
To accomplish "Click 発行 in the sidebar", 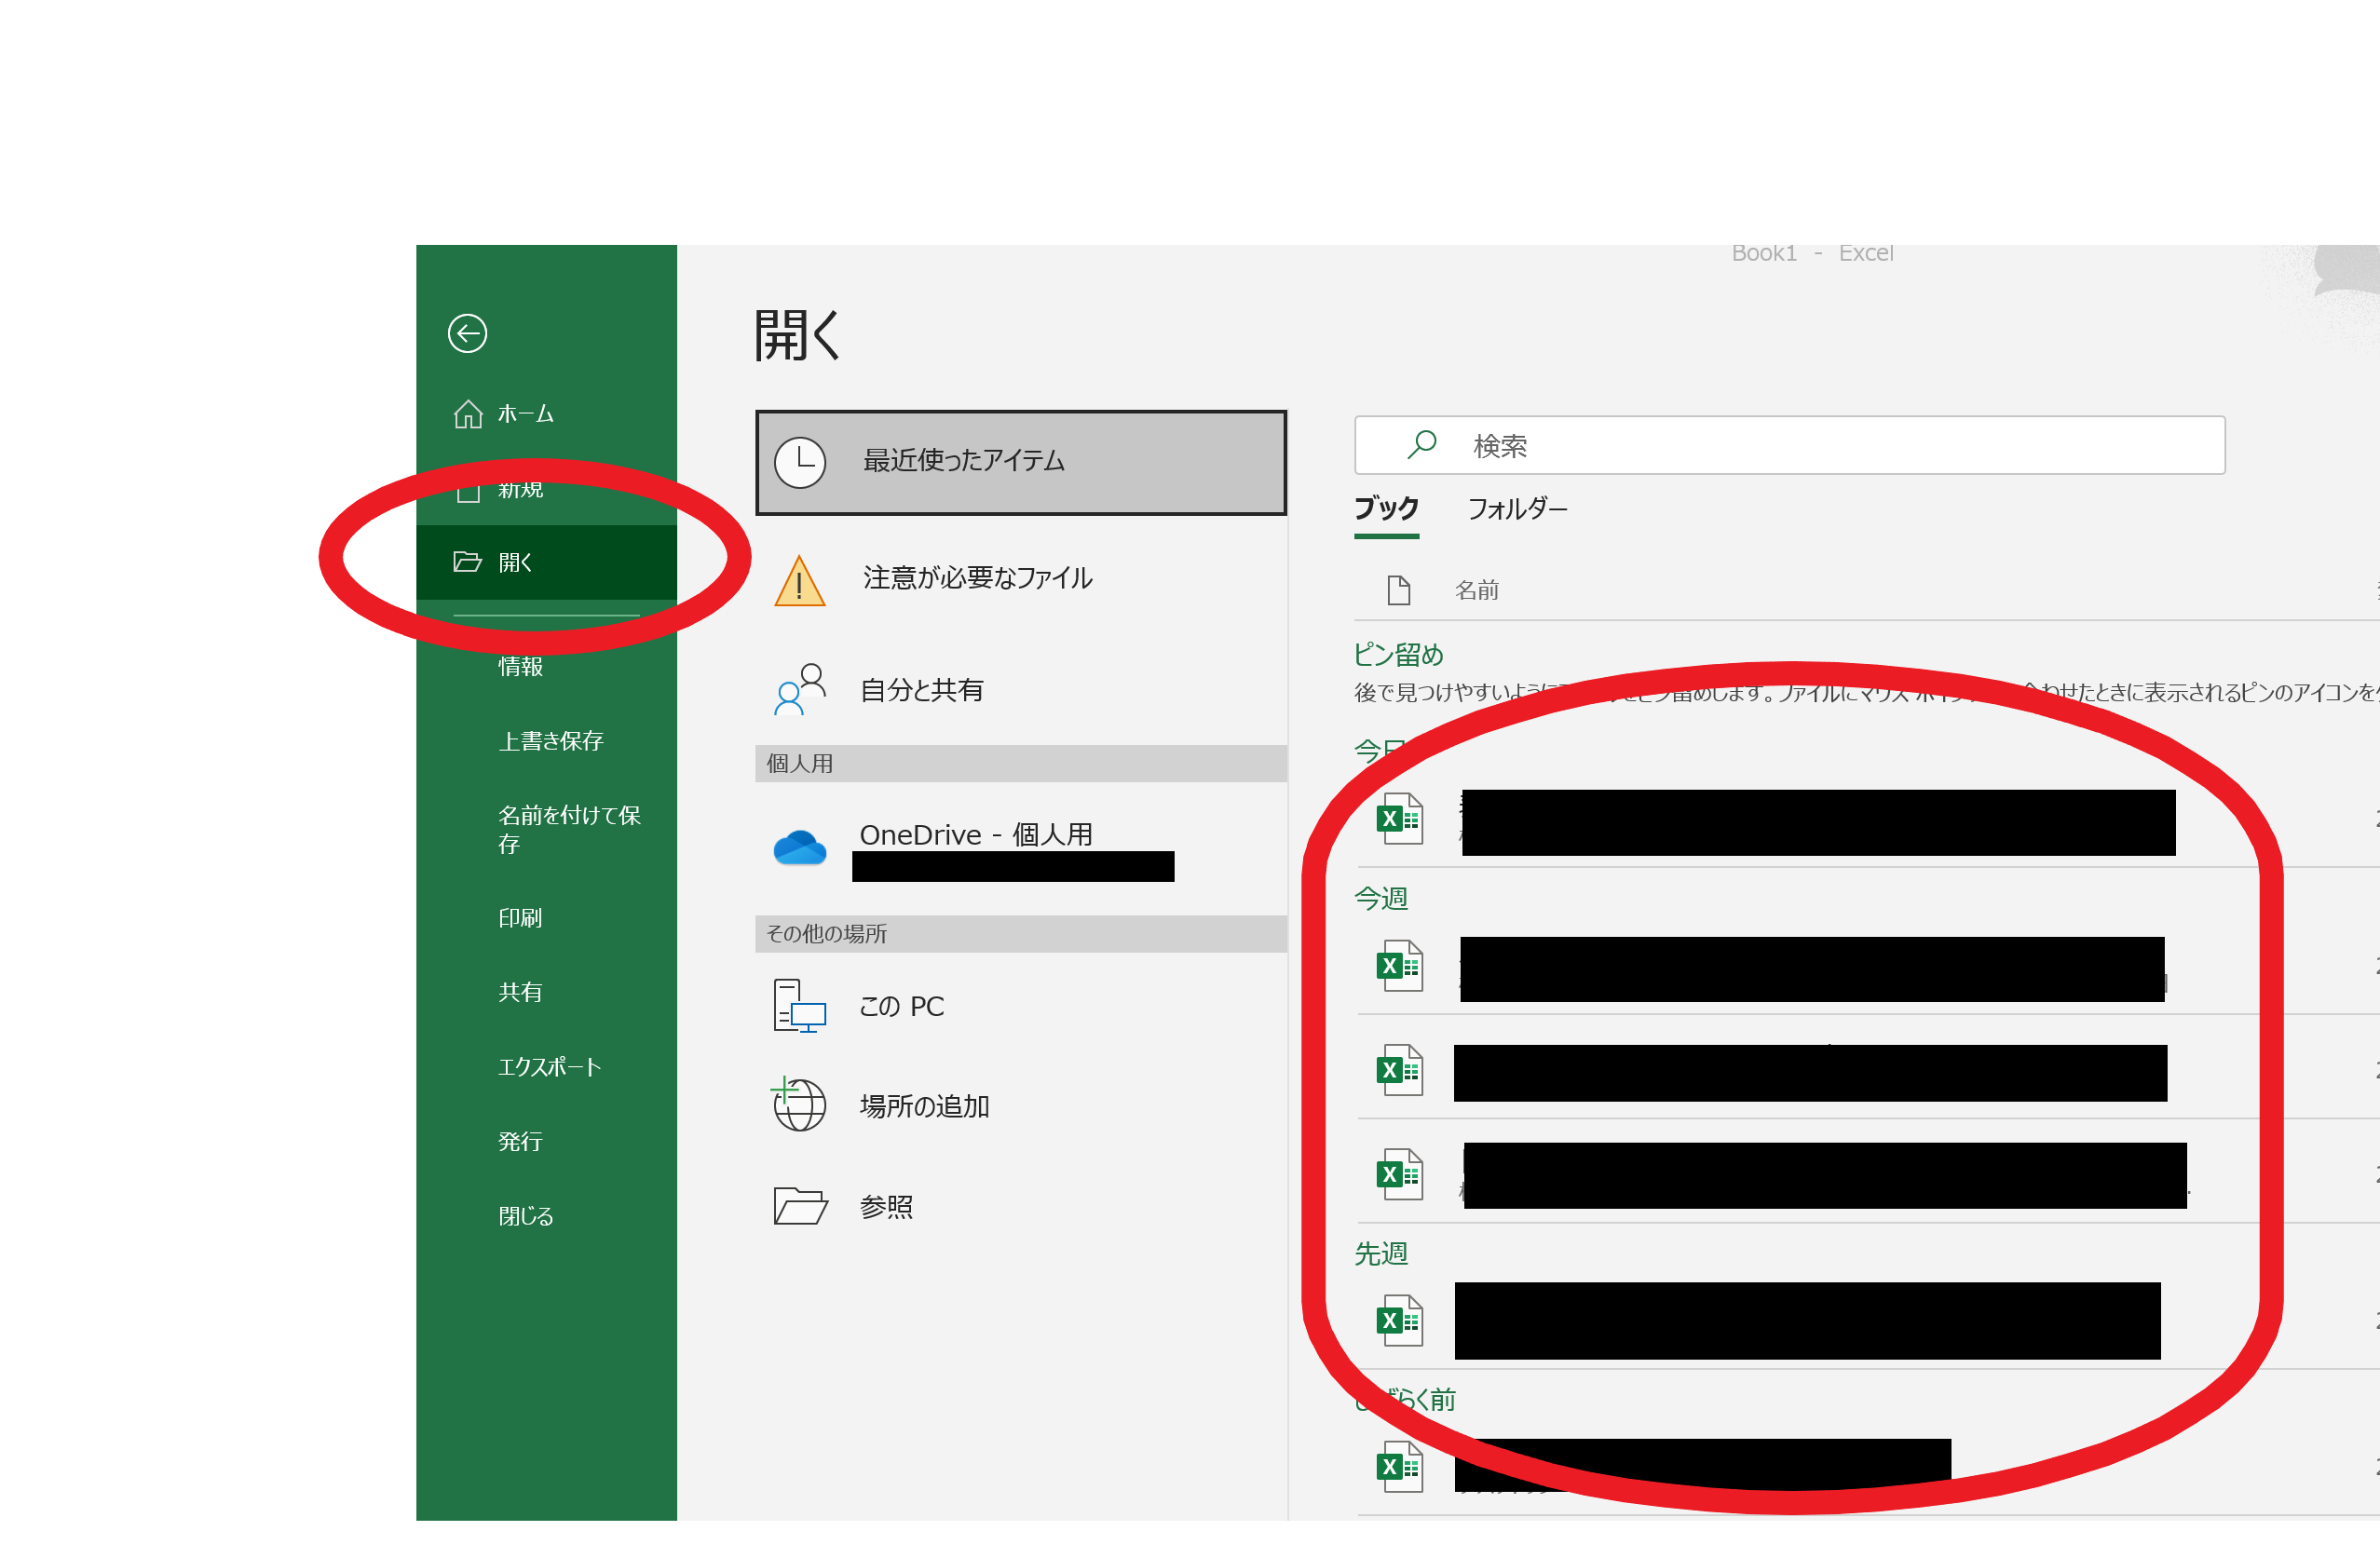I will click(520, 1141).
